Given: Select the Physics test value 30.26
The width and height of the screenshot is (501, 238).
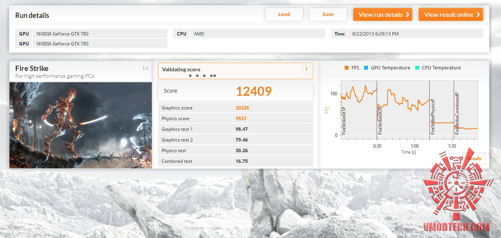Looking at the screenshot, I should point(242,151).
